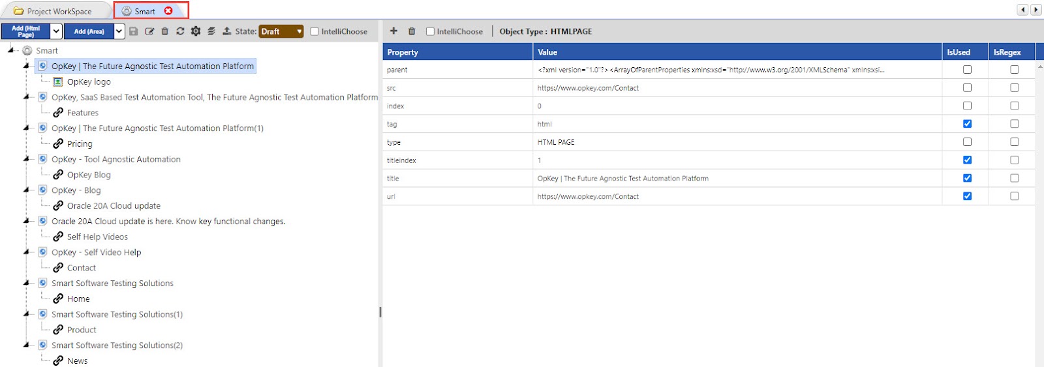Close the Smart tab
Viewport: 1044px width, 367px height.
(168, 10)
